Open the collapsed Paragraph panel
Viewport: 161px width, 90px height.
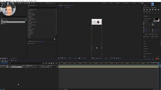point(146,49)
